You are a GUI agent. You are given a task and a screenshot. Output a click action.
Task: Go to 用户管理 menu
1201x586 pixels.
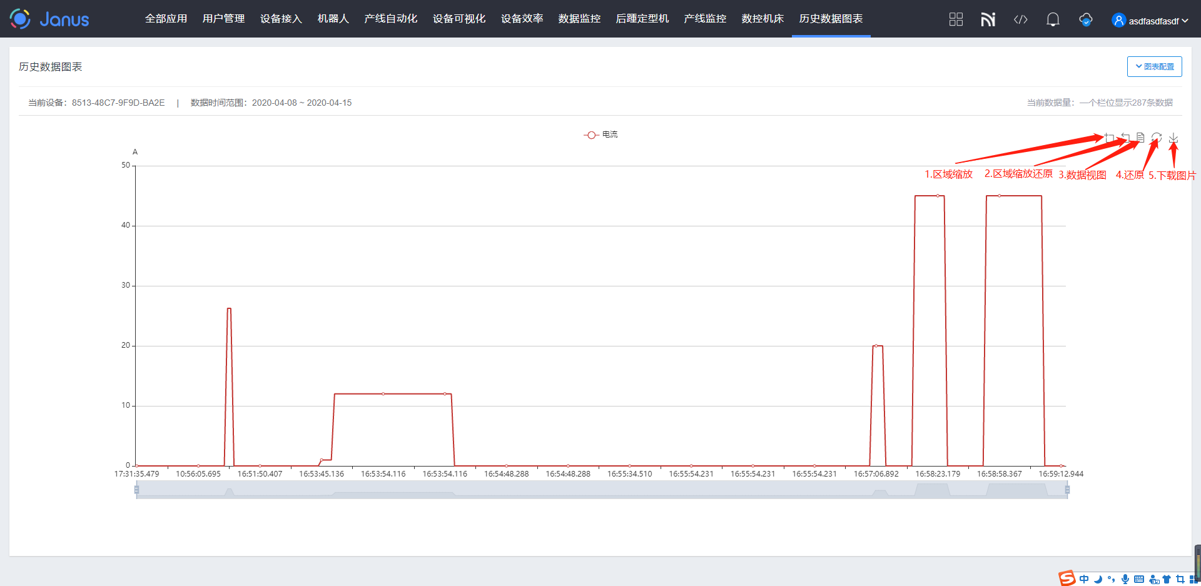(223, 19)
